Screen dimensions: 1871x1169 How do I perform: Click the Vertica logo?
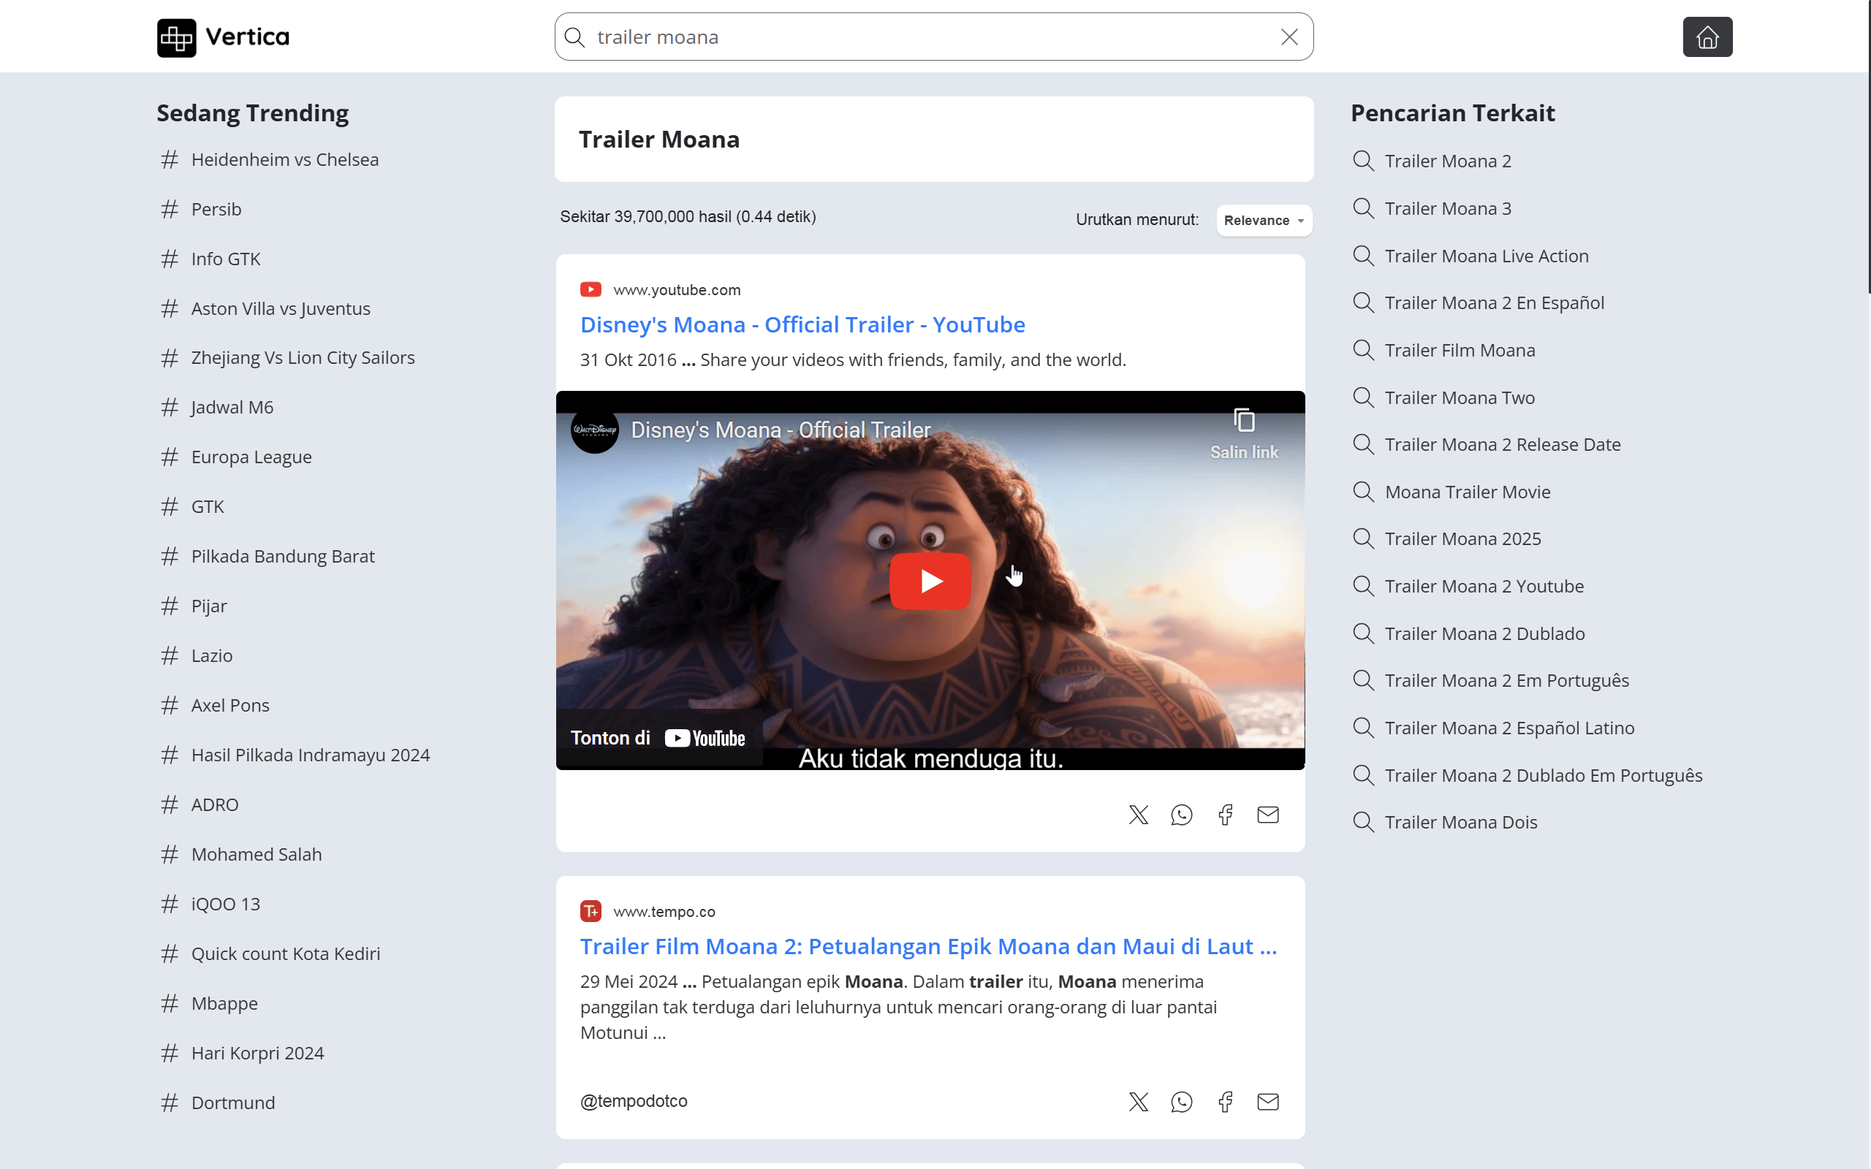(223, 37)
